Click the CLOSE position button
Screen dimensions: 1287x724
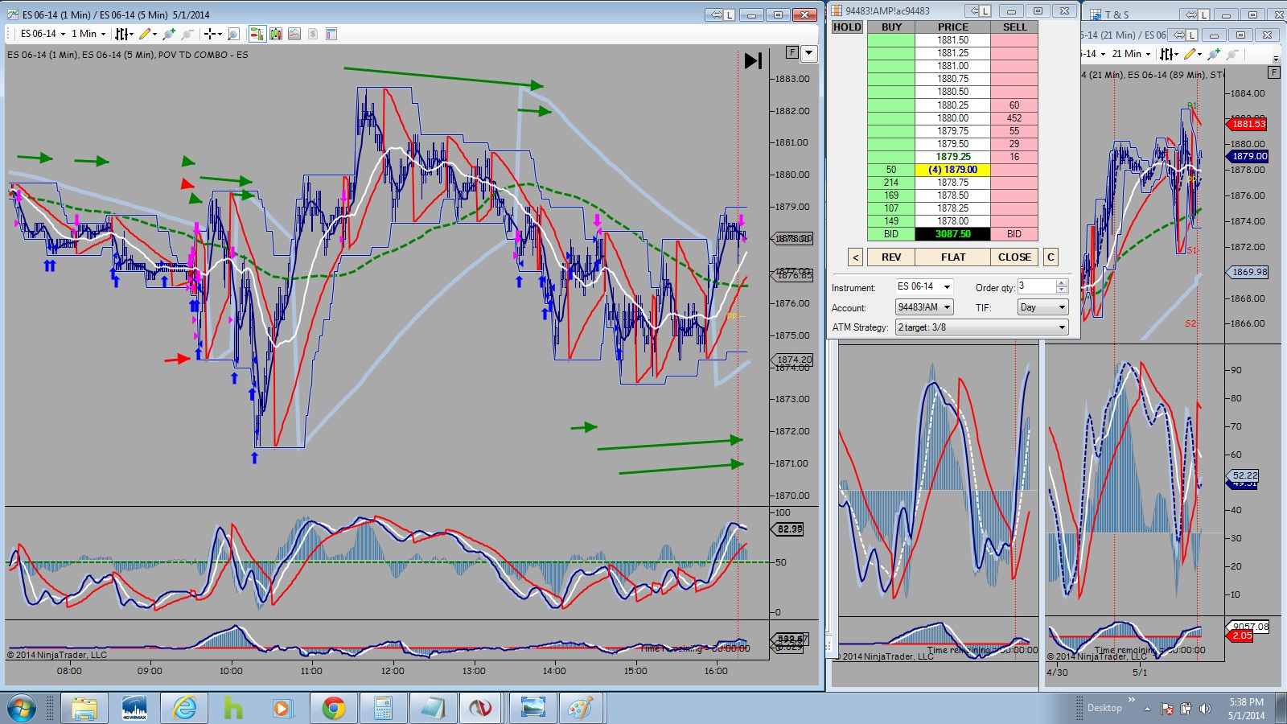point(1014,257)
